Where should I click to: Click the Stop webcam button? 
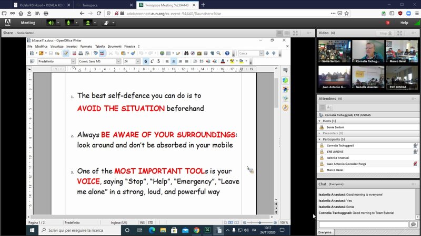tap(383, 33)
